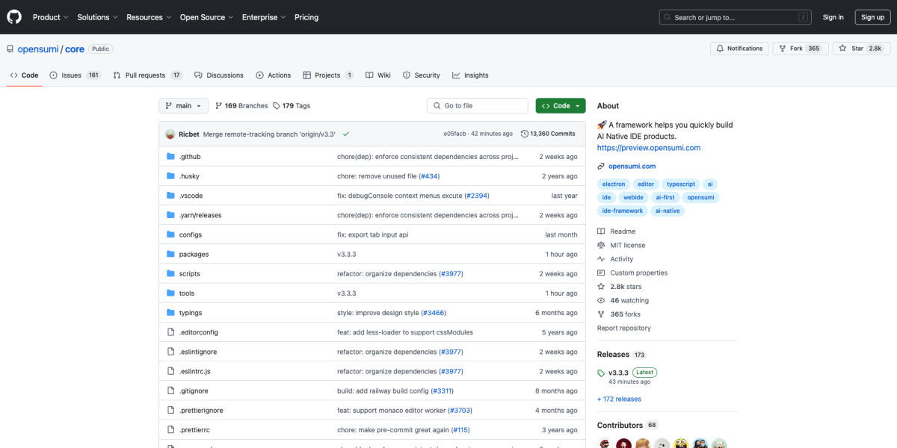Click the GitHub logo icon
The height and width of the screenshot is (448, 897).
tap(14, 16)
